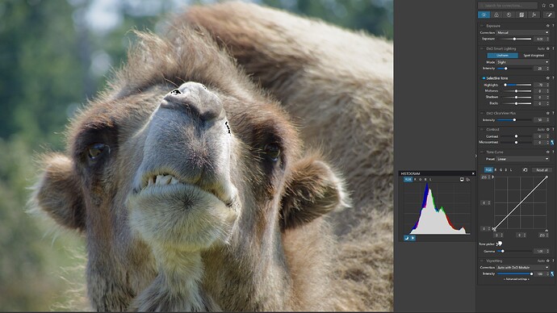Toggle the Selective Tone correction switch
This screenshot has height=313, width=557.
tap(484, 78)
